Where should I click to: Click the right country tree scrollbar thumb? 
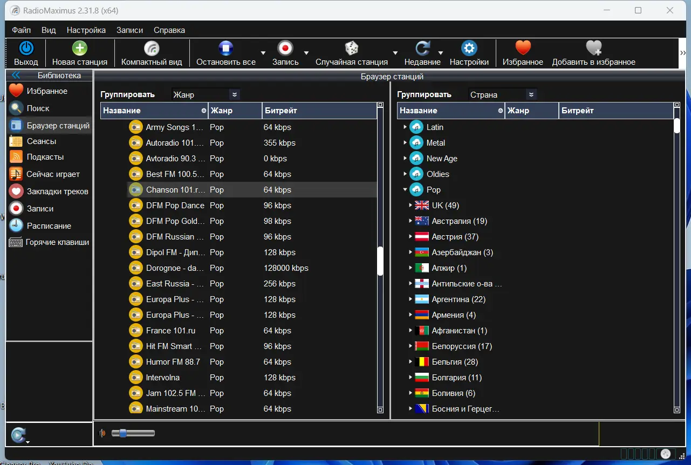tap(676, 126)
